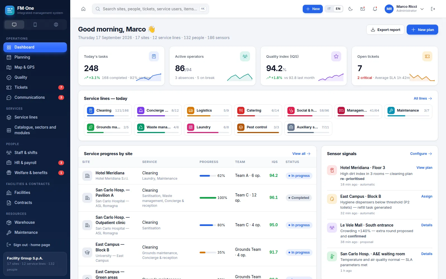Toggle dark mode moon icon
Viewport: 446px width, 279px height.
click(350, 9)
